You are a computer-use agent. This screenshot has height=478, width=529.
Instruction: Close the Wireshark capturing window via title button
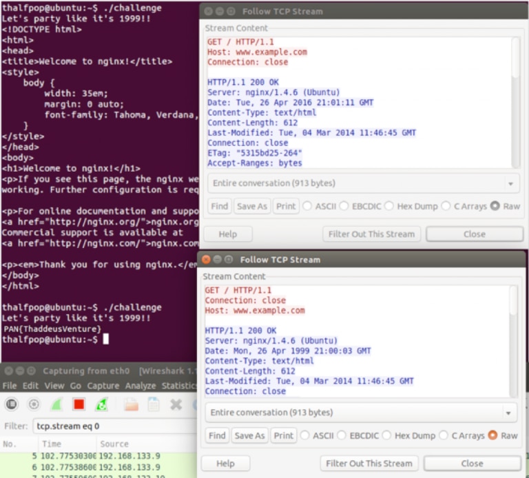click(9, 371)
